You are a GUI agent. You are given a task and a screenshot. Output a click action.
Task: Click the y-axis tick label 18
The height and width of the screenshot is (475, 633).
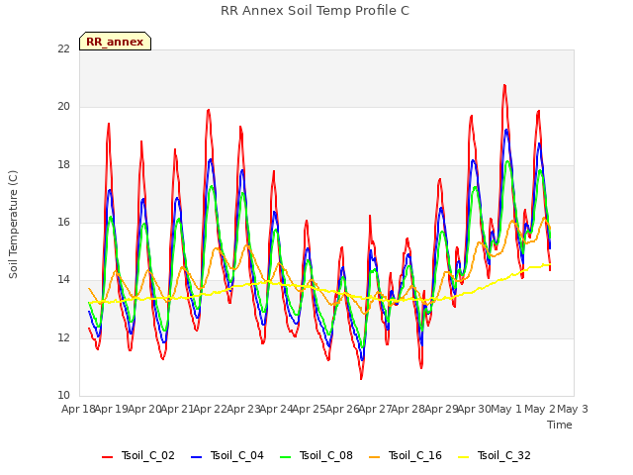click(x=64, y=165)
